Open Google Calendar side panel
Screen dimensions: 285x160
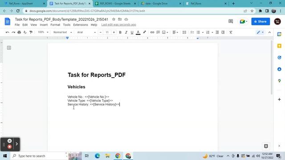click(279, 34)
